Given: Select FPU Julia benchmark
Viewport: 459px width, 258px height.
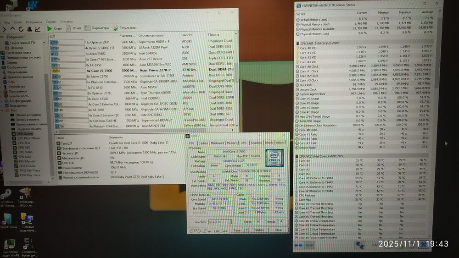Looking at the screenshot, I should (x=22, y=157).
